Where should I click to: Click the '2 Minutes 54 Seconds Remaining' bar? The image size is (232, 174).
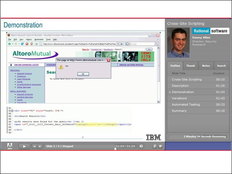pyautogui.click(x=198, y=137)
